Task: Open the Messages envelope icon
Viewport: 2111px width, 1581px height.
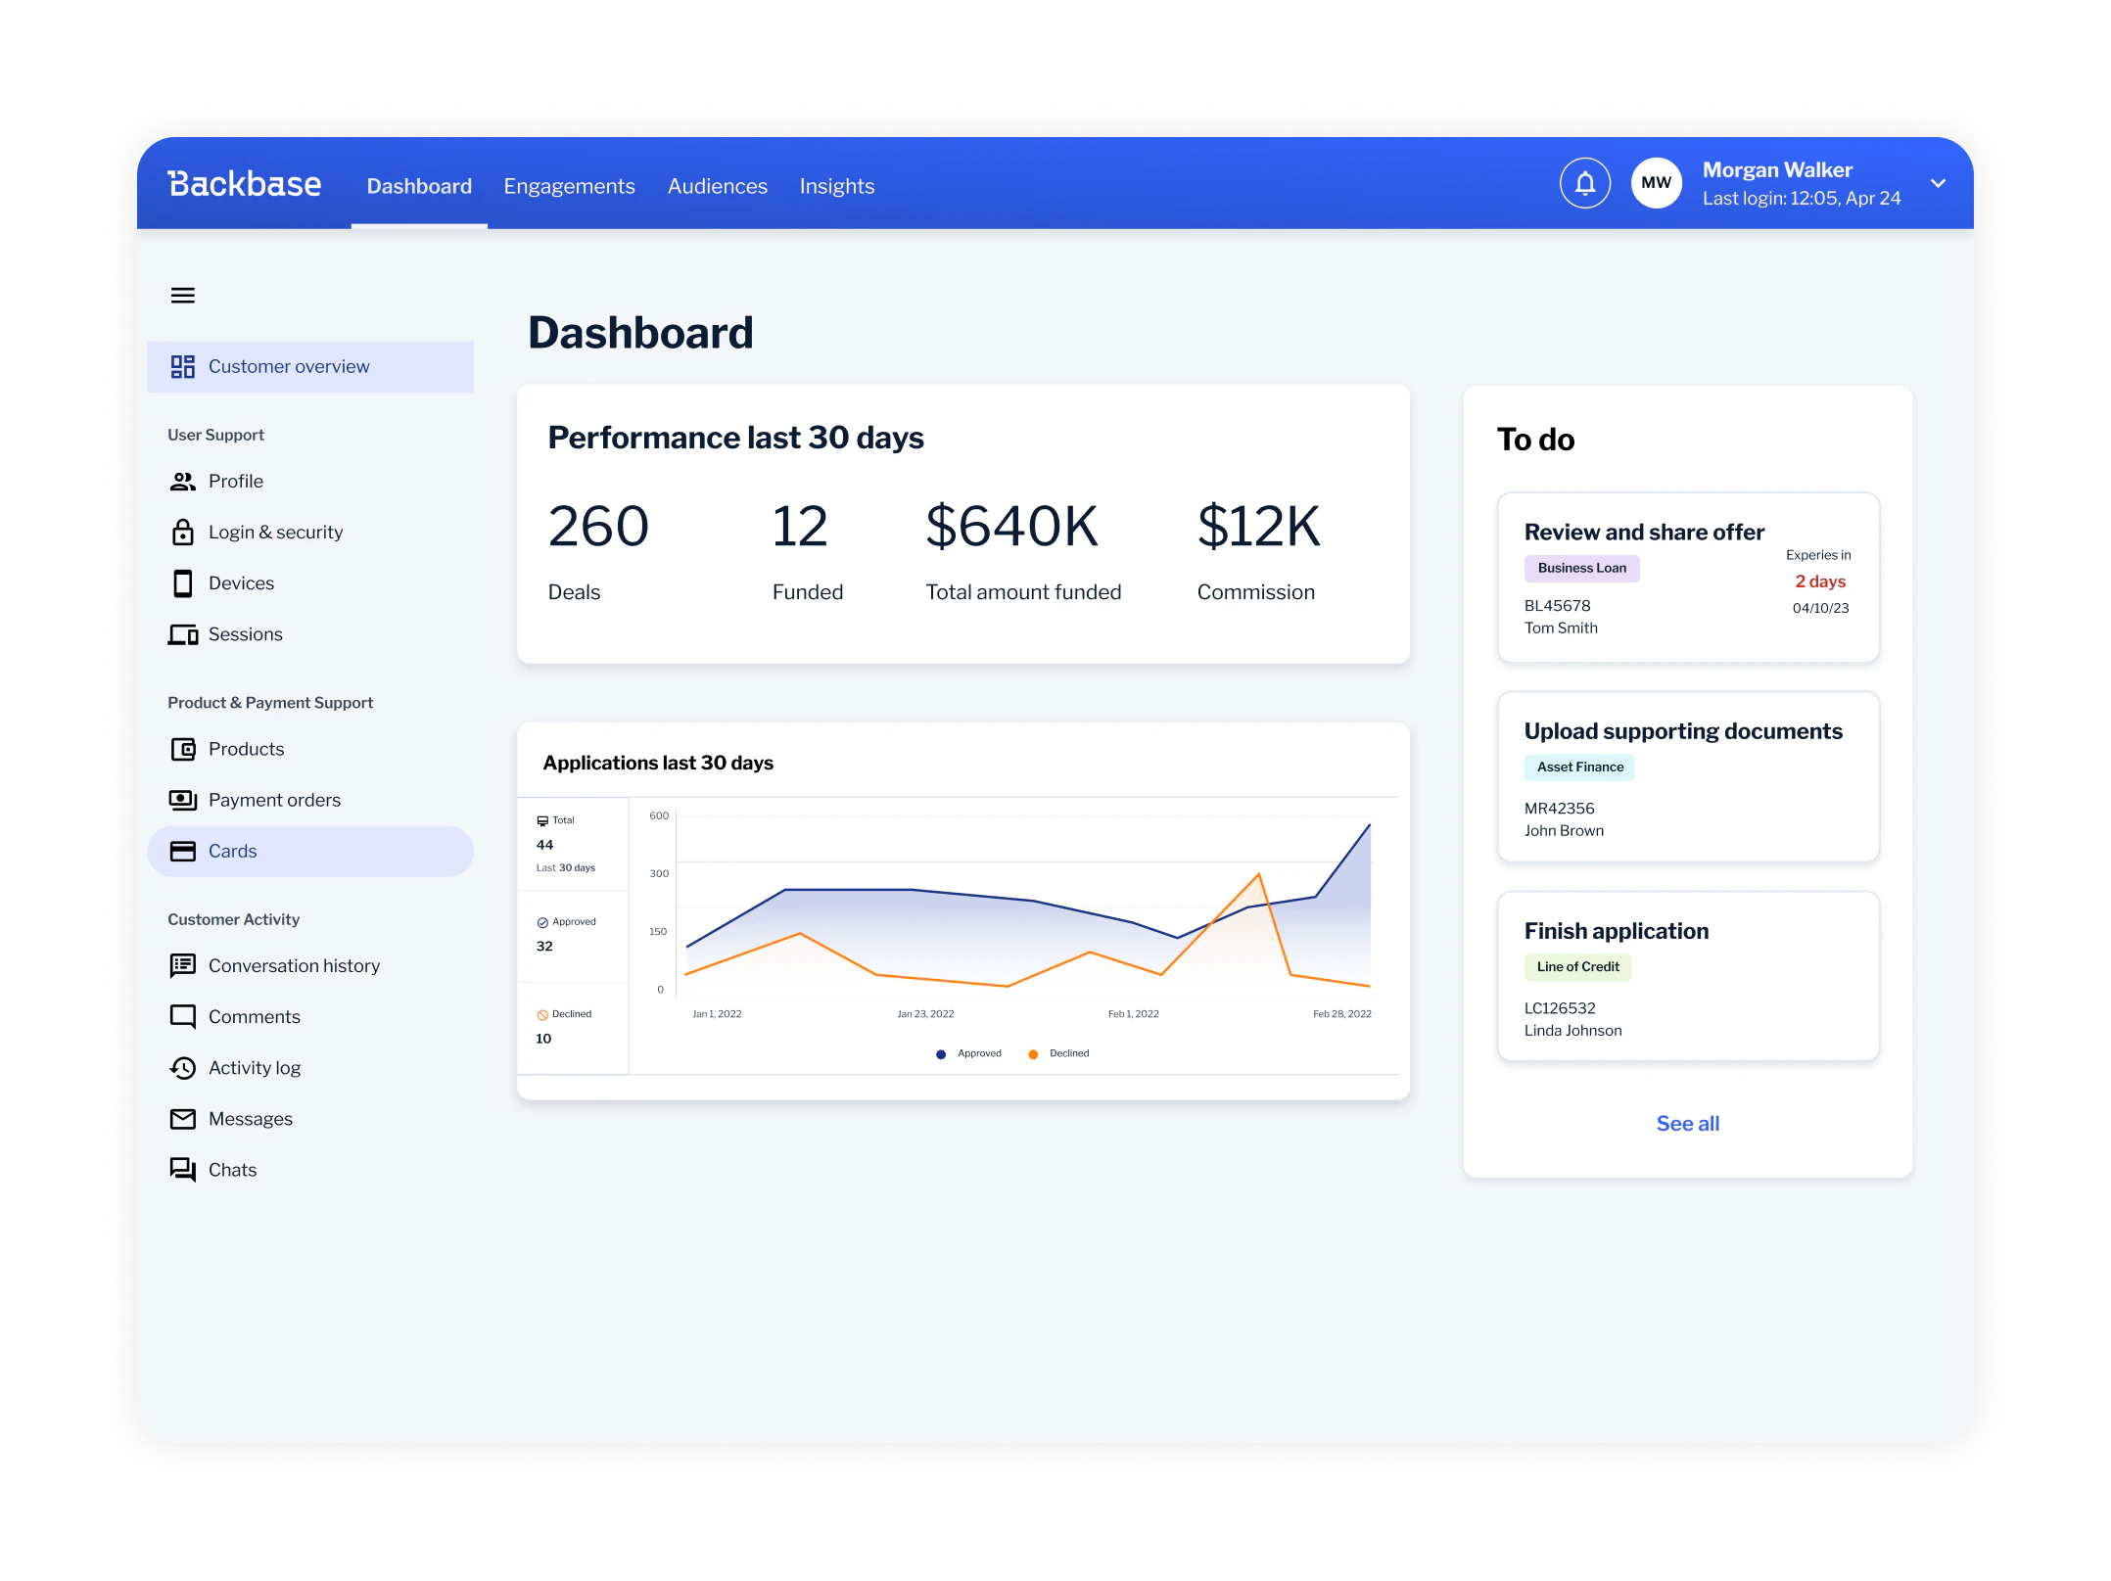Action: click(182, 1118)
